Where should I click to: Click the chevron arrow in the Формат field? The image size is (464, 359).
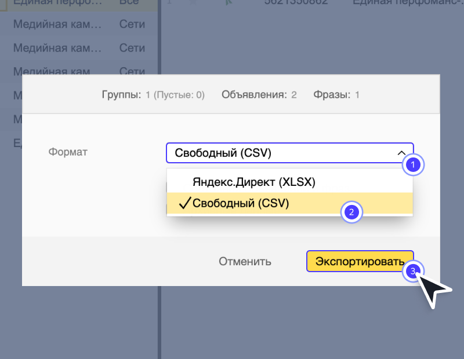coord(401,153)
